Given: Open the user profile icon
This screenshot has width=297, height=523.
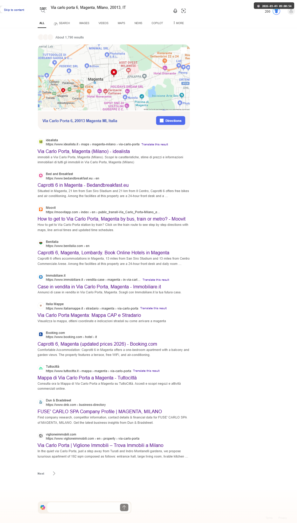Looking at the screenshot, I should (x=291, y=11).
